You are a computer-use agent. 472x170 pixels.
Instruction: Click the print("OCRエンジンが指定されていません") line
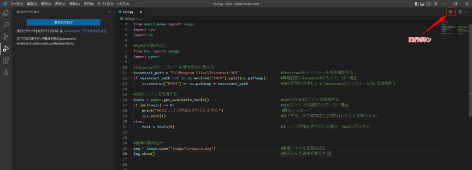tap(183, 110)
